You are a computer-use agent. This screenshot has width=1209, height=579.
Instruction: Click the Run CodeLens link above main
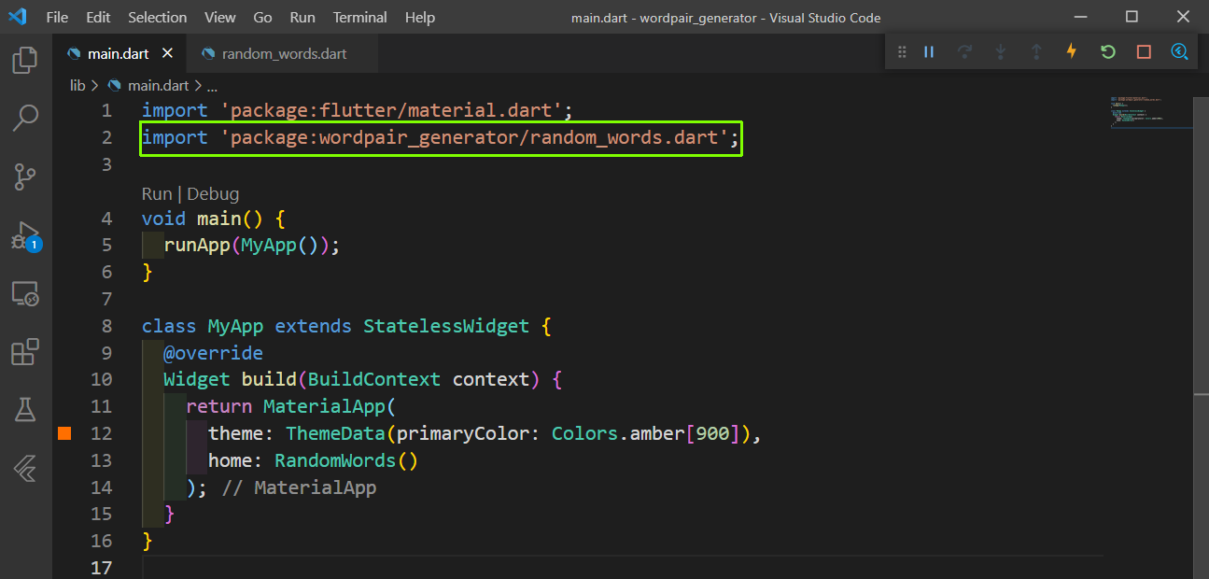157,194
